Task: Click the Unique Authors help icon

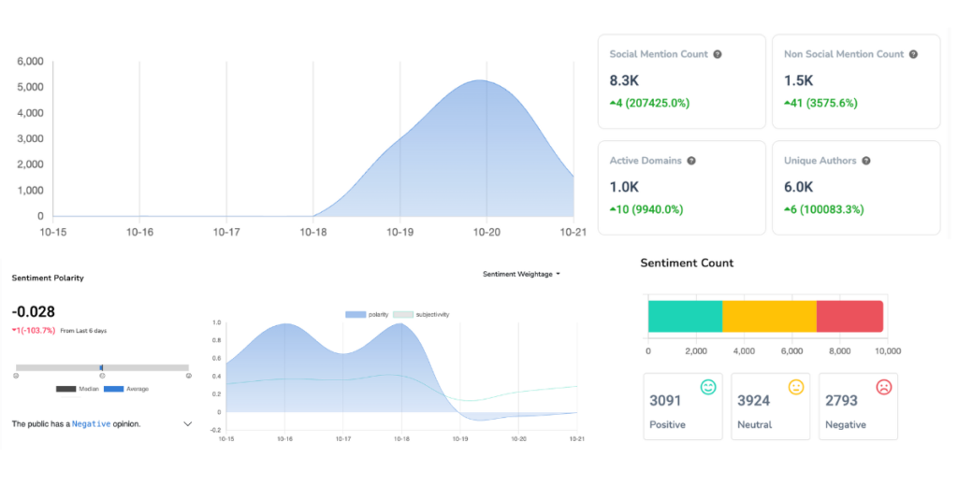Action: pyautogui.click(x=865, y=161)
